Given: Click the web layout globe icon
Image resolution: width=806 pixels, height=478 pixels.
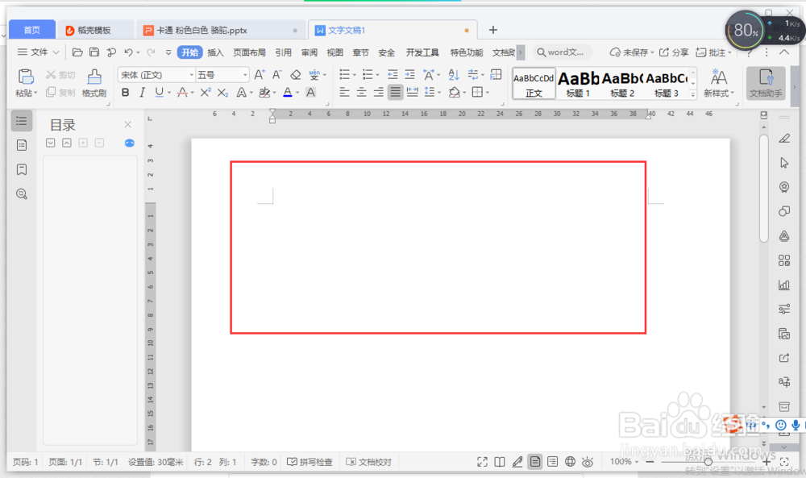Looking at the screenshot, I should coord(570,462).
